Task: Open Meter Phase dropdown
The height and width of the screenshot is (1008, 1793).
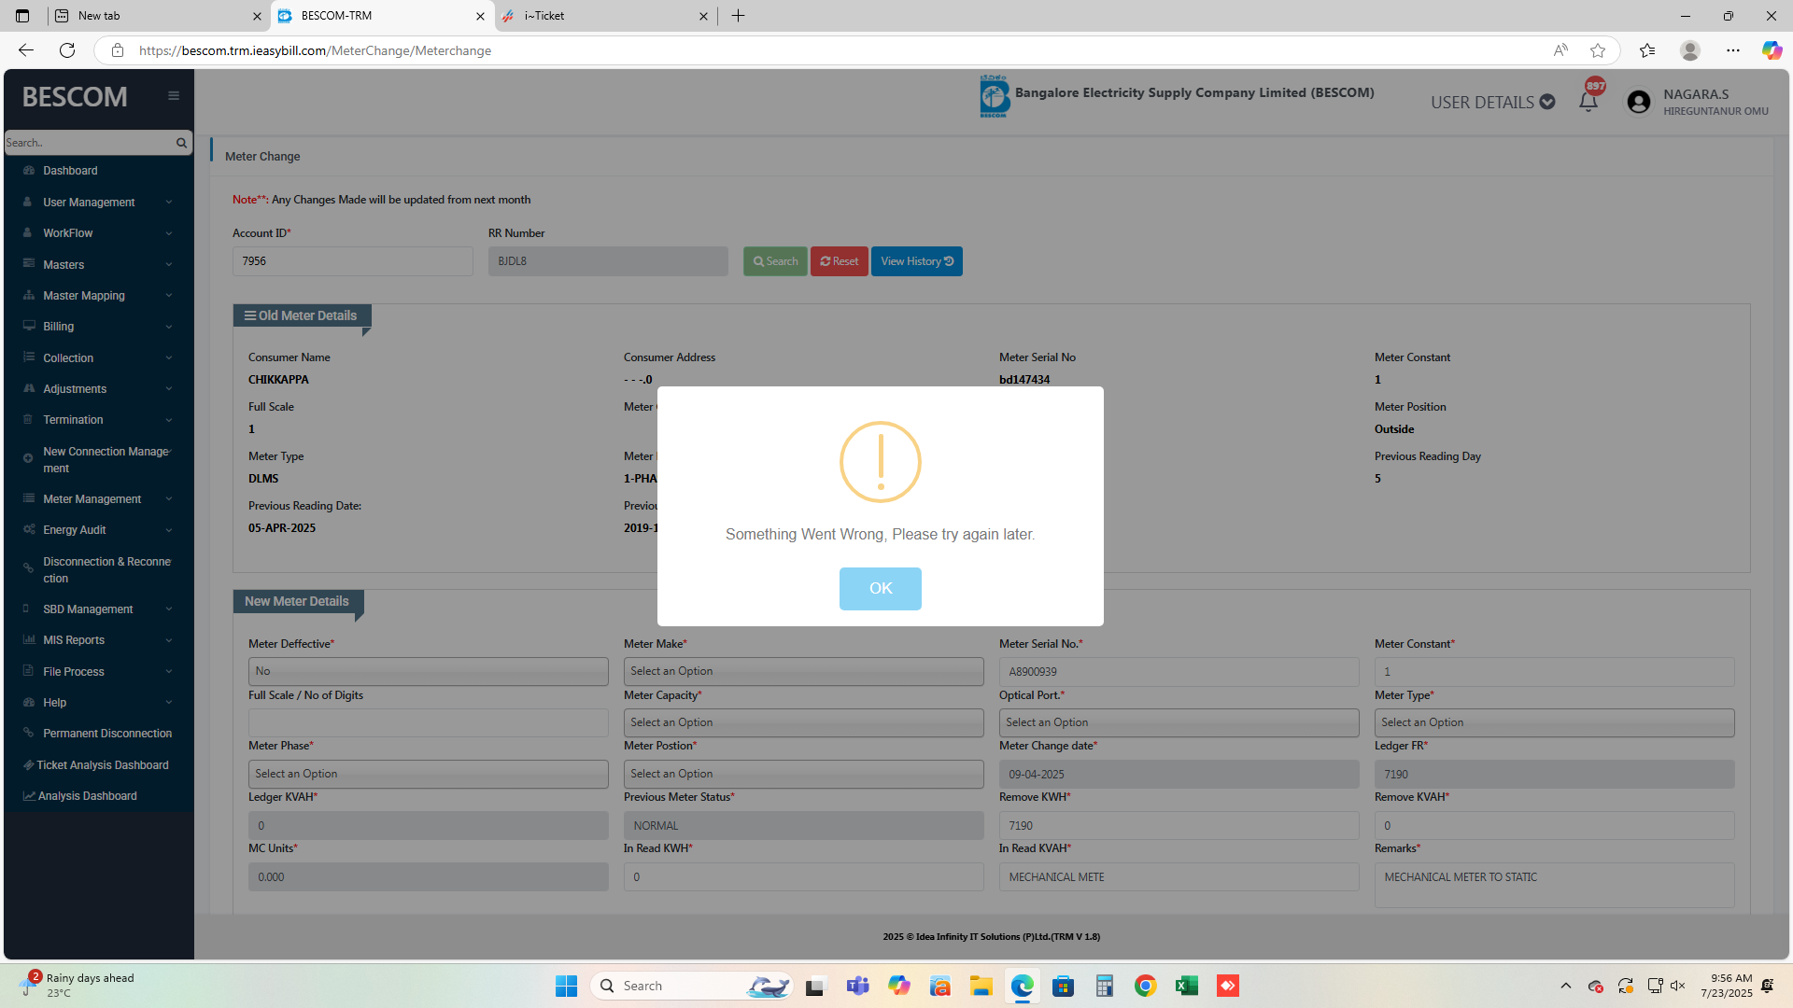Action: coord(428,774)
